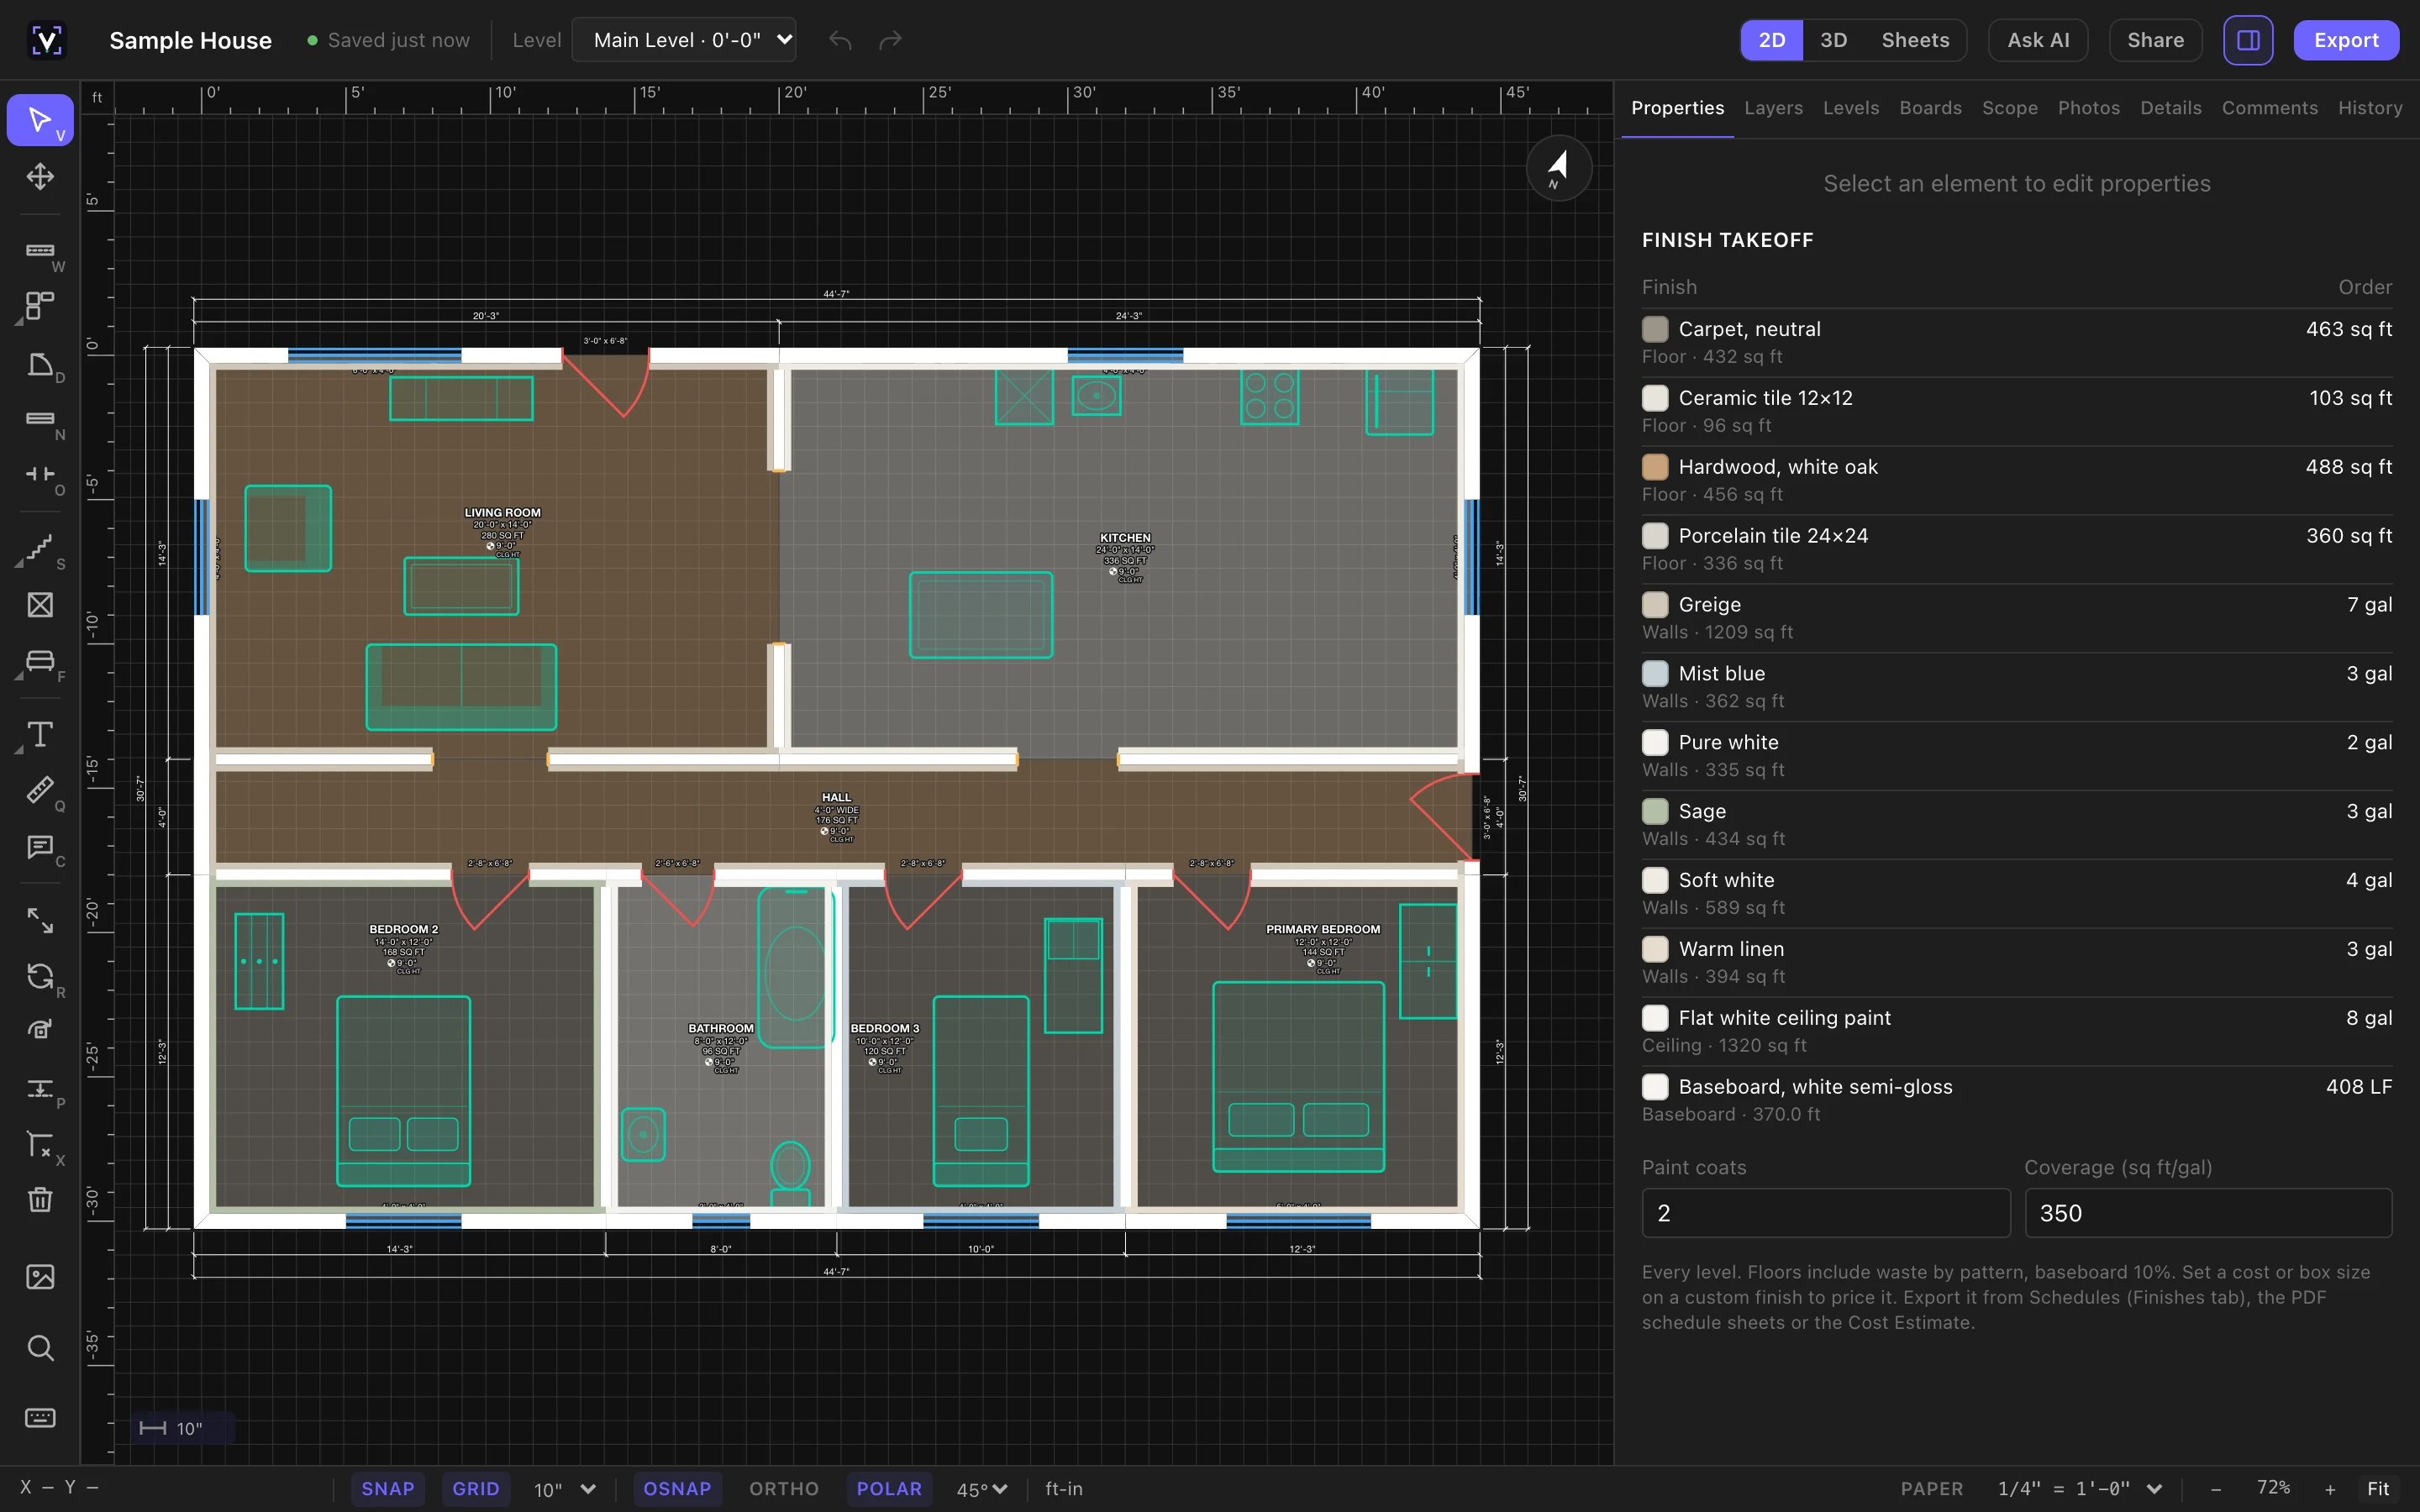Open the Main Level dropdown
The width and height of the screenshot is (2420, 1512).
[684, 40]
